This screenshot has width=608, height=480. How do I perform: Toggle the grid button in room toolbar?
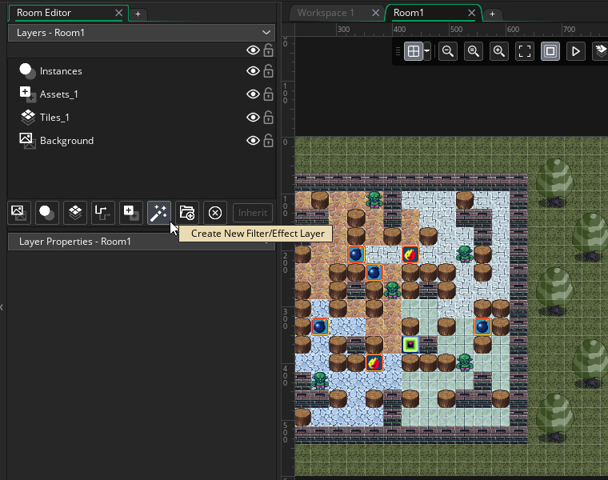pyautogui.click(x=414, y=51)
